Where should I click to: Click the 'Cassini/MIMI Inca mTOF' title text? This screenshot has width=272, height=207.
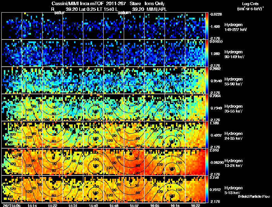pos(78,3)
